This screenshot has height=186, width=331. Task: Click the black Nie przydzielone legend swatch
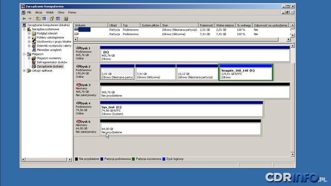tap(77, 159)
